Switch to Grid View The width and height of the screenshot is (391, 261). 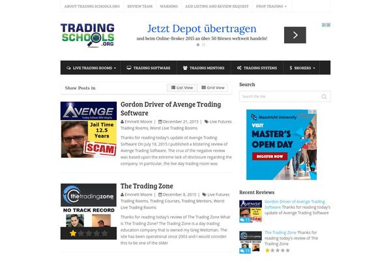click(x=212, y=87)
